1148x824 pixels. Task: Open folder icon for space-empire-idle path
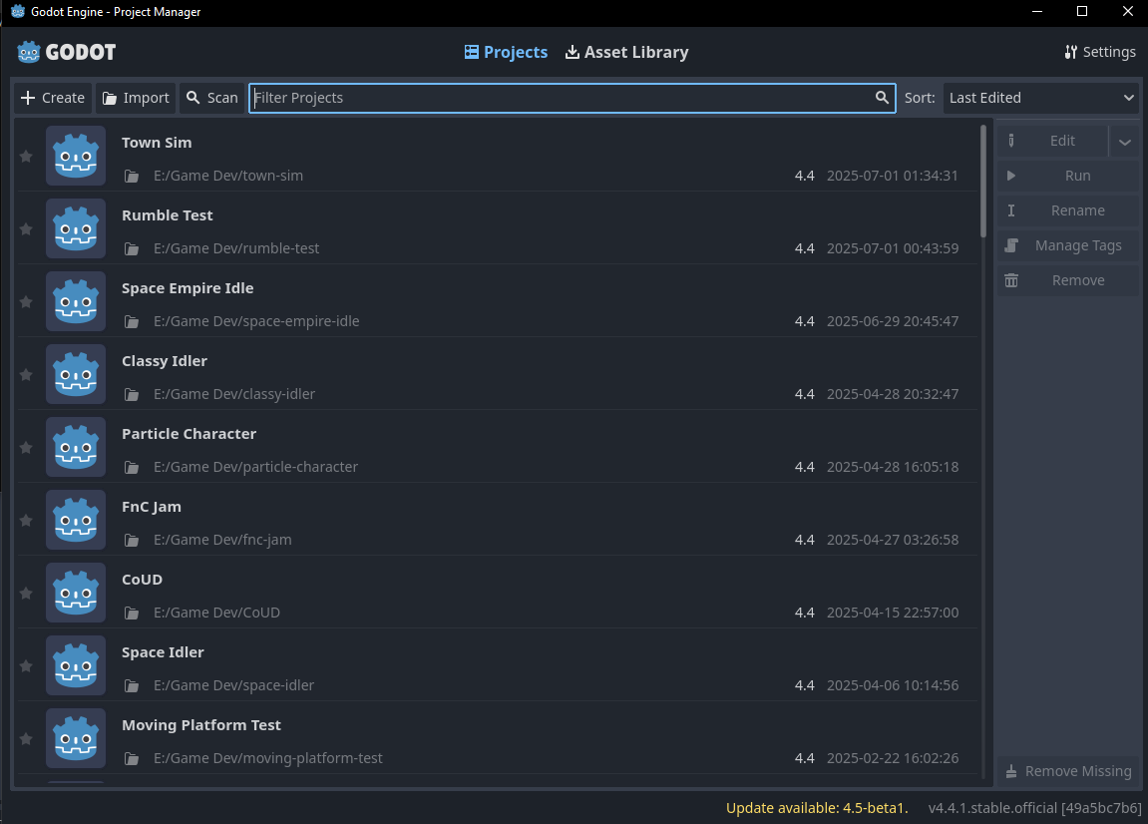point(132,321)
